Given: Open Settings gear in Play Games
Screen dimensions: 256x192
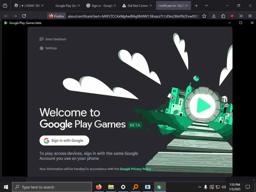Looking at the screenshot, I should (x=41, y=48).
